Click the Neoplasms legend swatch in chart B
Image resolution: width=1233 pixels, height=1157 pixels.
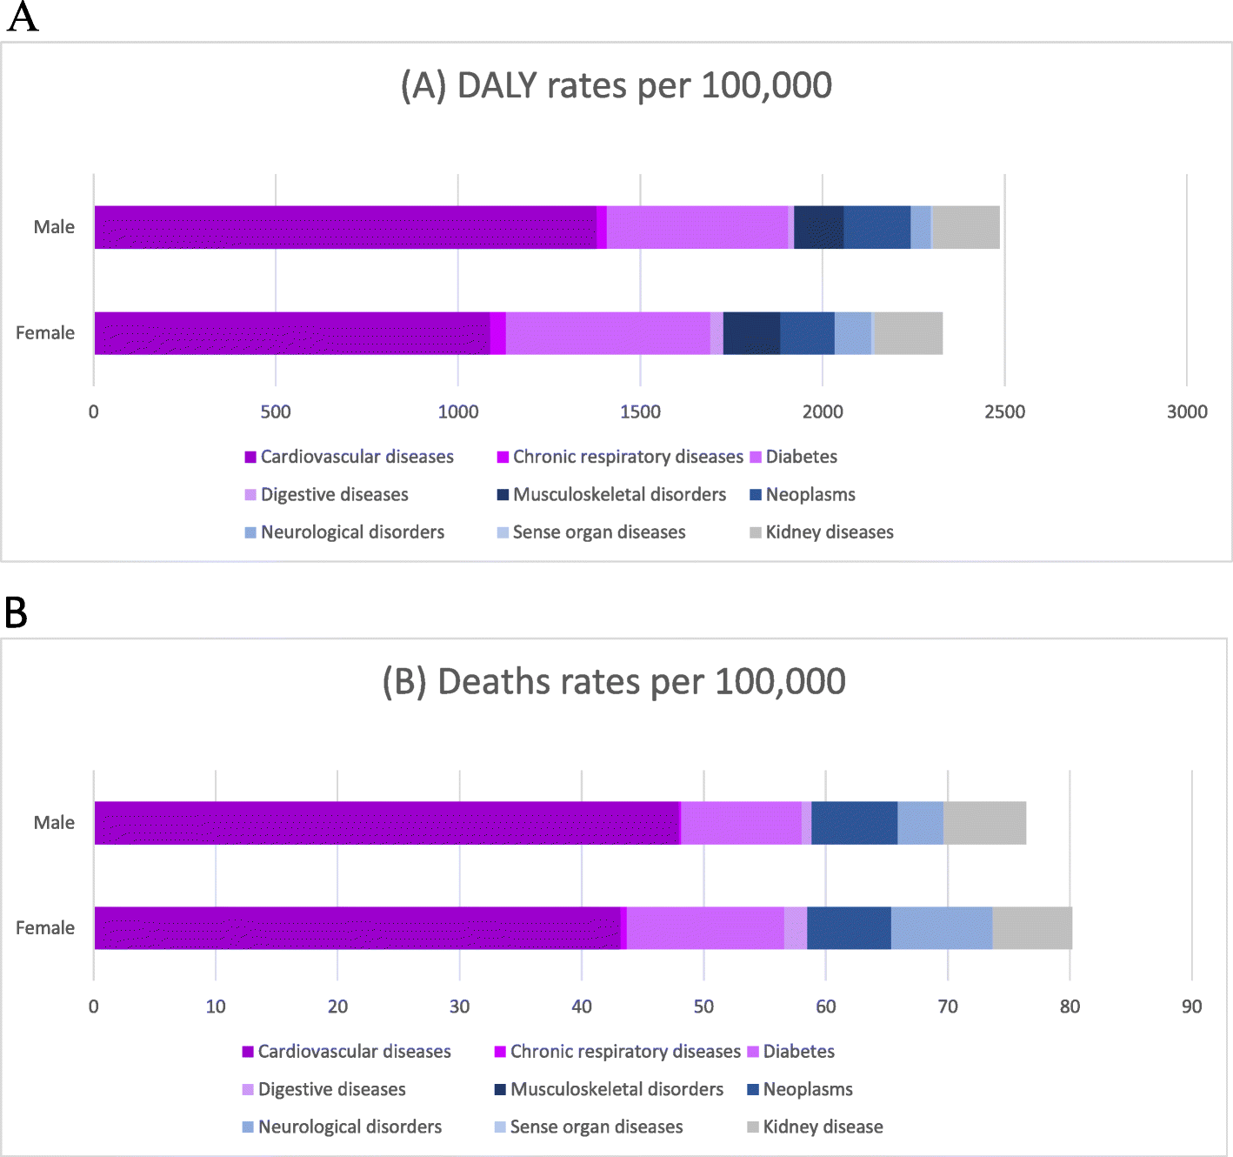tap(753, 1090)
